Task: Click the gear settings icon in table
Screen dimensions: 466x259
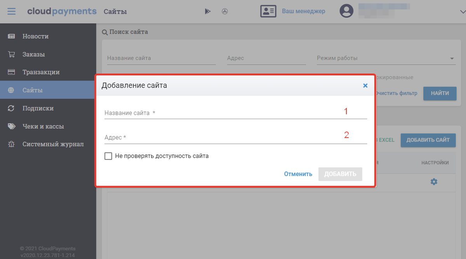Action: pos(434,181)
